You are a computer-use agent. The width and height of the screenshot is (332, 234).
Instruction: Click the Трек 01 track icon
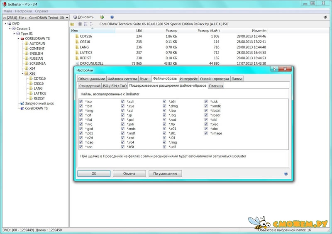[18, 34]
